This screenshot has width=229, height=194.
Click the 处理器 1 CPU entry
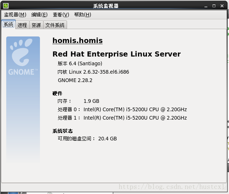coord(122,118)
